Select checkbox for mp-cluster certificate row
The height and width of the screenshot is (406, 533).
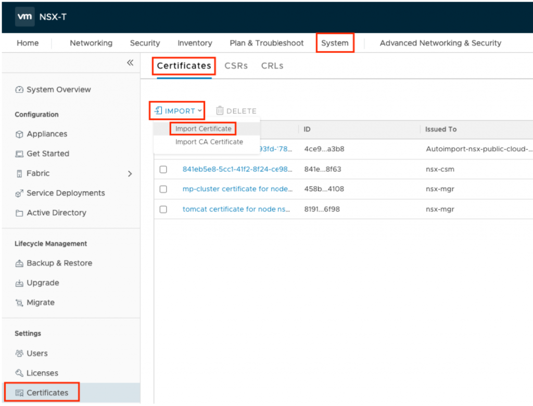pyautogui.click(x=163, y=189)
